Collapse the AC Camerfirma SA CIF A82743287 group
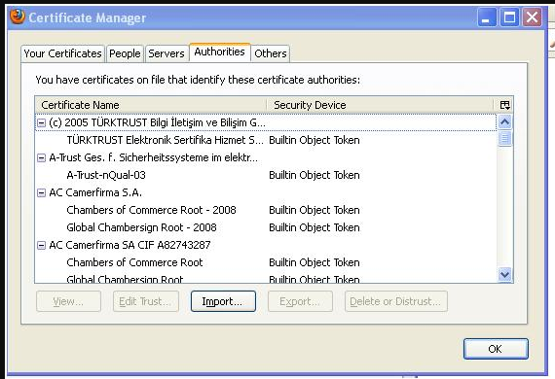555x379 pixels. pyautogui.click(x=42, y=245)
